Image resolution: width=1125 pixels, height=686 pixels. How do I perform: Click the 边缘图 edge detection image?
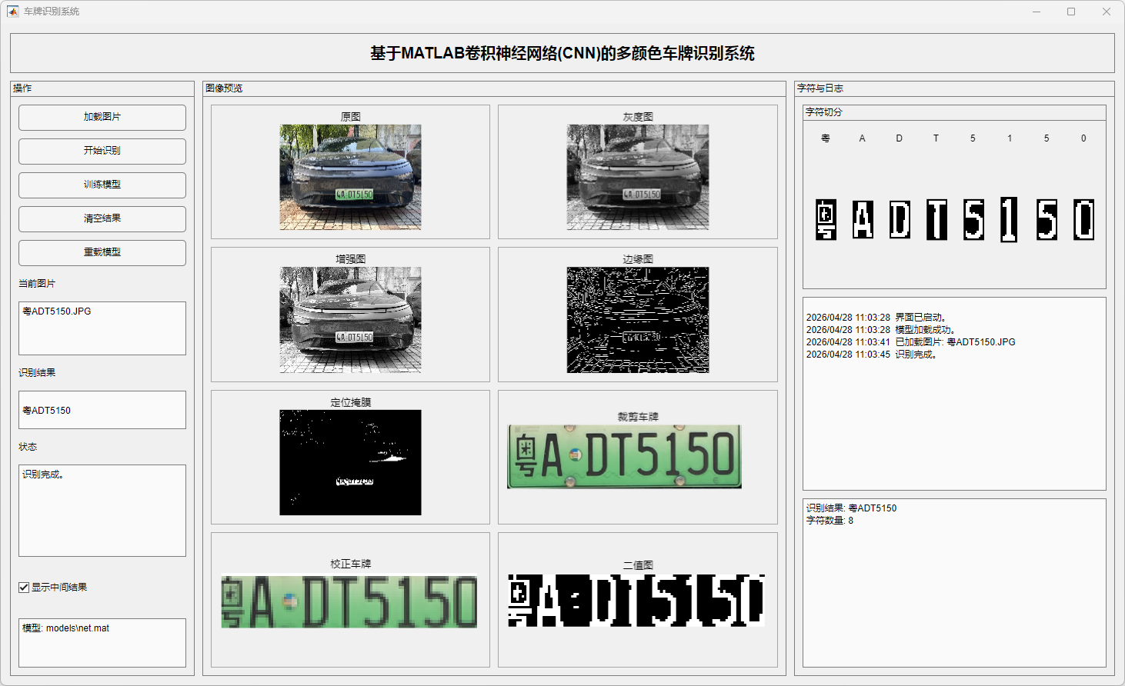pos(638,320)
